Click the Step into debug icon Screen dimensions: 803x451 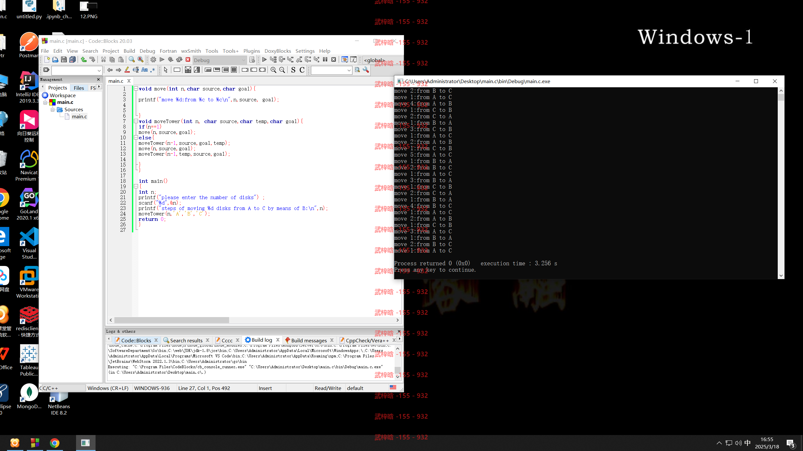(x=290, y=59)
